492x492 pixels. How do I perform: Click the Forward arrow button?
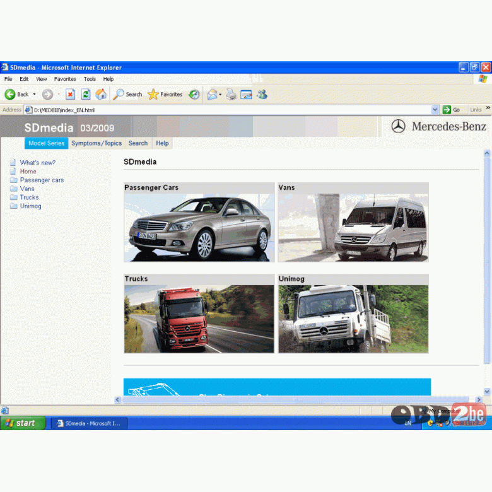pyautogui.click(x=48, y=94)
